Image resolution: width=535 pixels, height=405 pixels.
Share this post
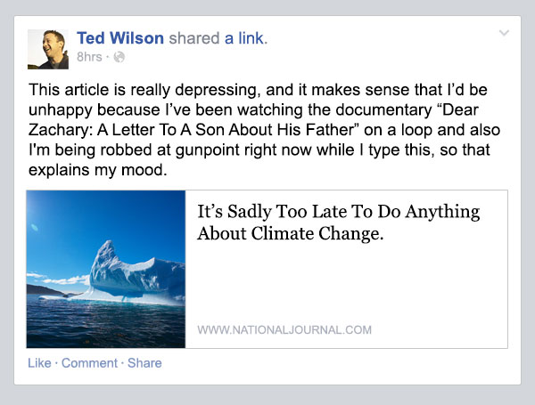click(144, 363)
